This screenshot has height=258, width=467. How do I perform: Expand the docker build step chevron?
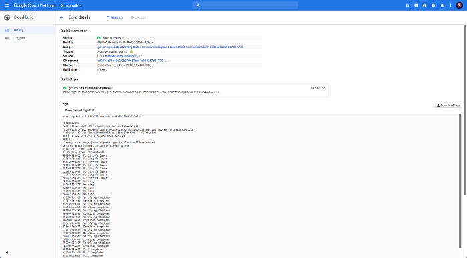(x=324, y=88)
